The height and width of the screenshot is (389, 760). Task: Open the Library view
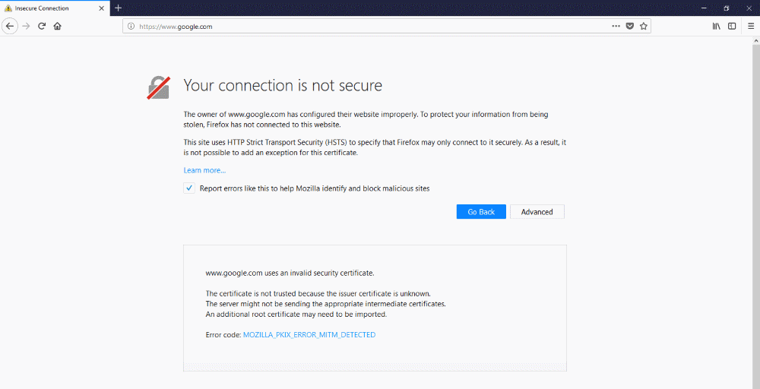point(716,26)
